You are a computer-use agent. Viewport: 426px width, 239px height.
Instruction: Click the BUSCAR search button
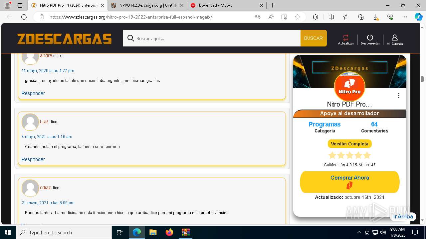pos(314,38)
